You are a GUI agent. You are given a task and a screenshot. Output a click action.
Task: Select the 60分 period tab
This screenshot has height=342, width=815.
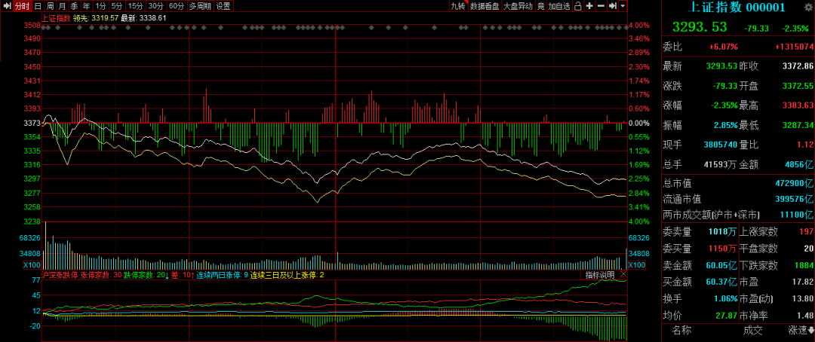[176, 6]
